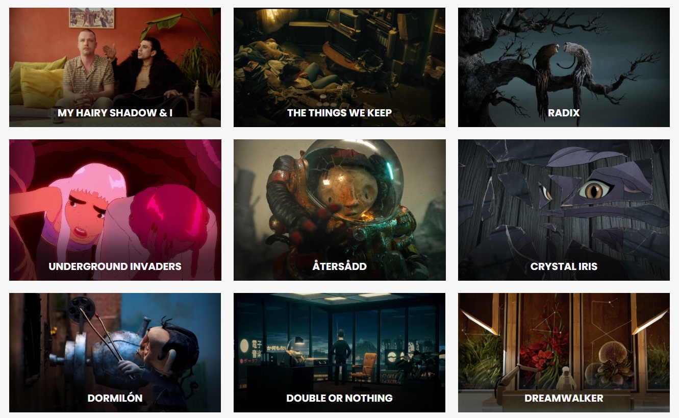This screenshot has width=679, height=418.
Task: Click the 'MY HAIRY SHADOW & I' title text
Action: [x=115, y=113]
